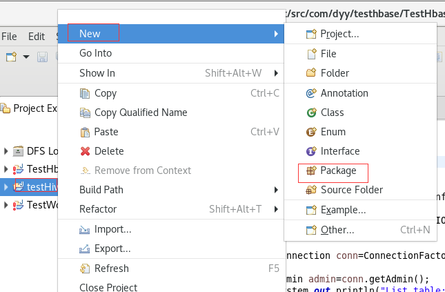Image resolution: width=445 pixels, height=292 pixels.
Task: Click the new wizard toolbar icon
Action: 12,57
